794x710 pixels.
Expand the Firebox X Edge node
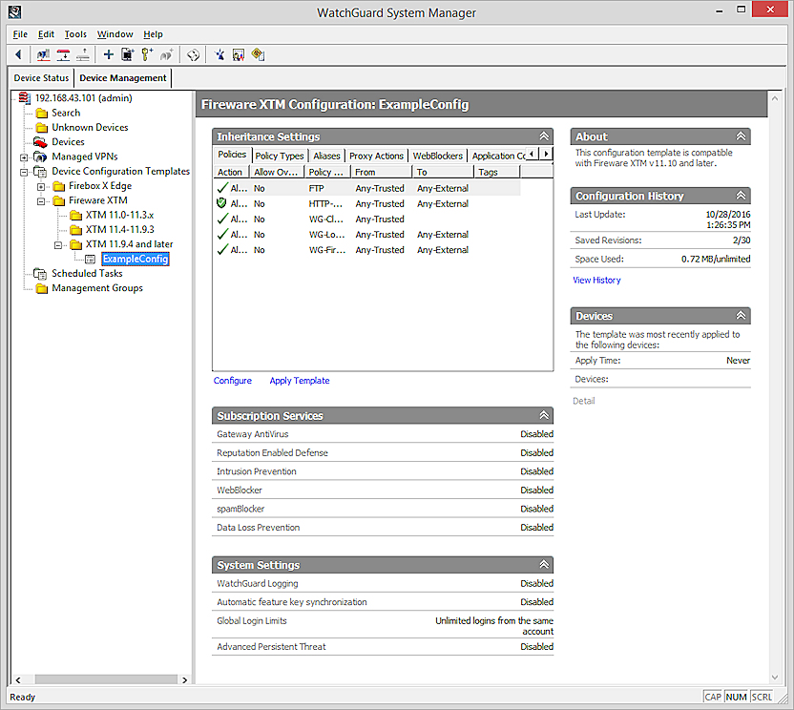[x=41, y=186]
